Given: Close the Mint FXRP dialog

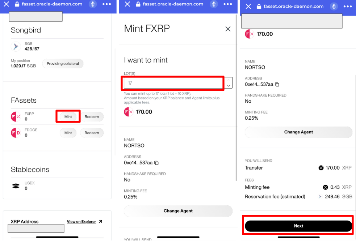Looking at the screenshot, I should (228, 29).
